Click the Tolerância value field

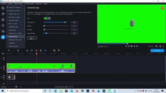point(74,22)
